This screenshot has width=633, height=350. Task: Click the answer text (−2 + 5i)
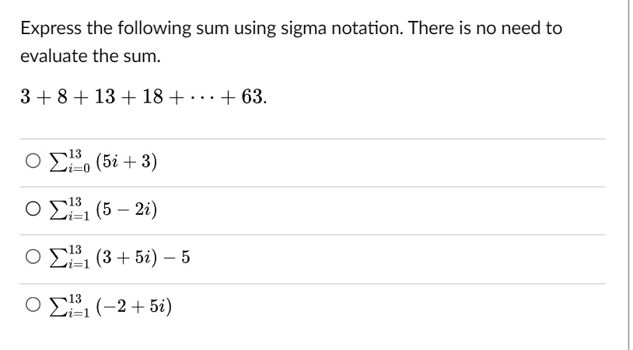(134, 306)
